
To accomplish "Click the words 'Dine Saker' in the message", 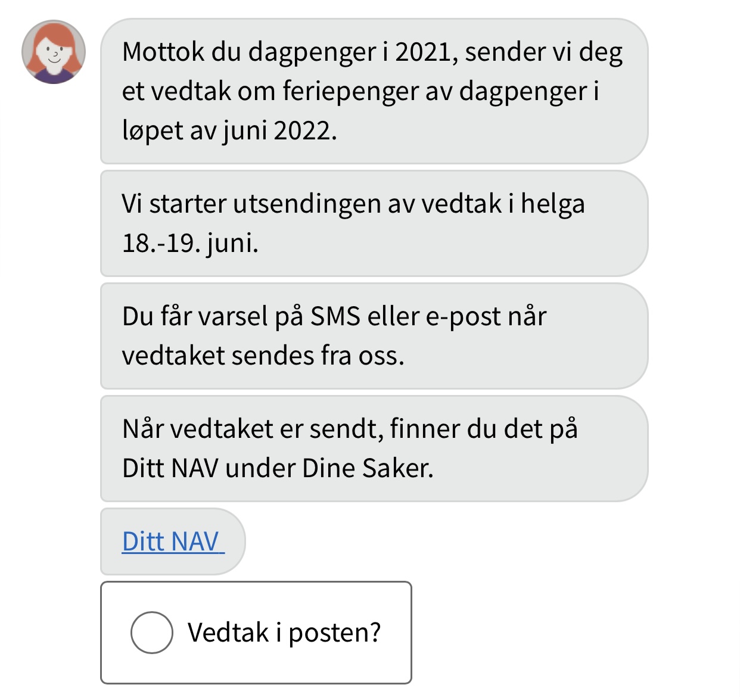I will [368, 468].
